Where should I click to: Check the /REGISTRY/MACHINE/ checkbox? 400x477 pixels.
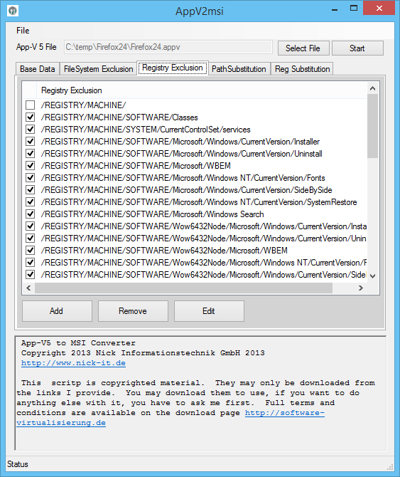click(30, 105)
